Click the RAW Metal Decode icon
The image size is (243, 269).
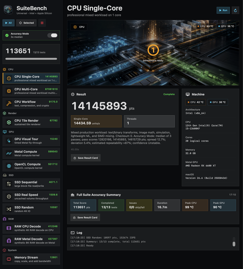(9, 241)
